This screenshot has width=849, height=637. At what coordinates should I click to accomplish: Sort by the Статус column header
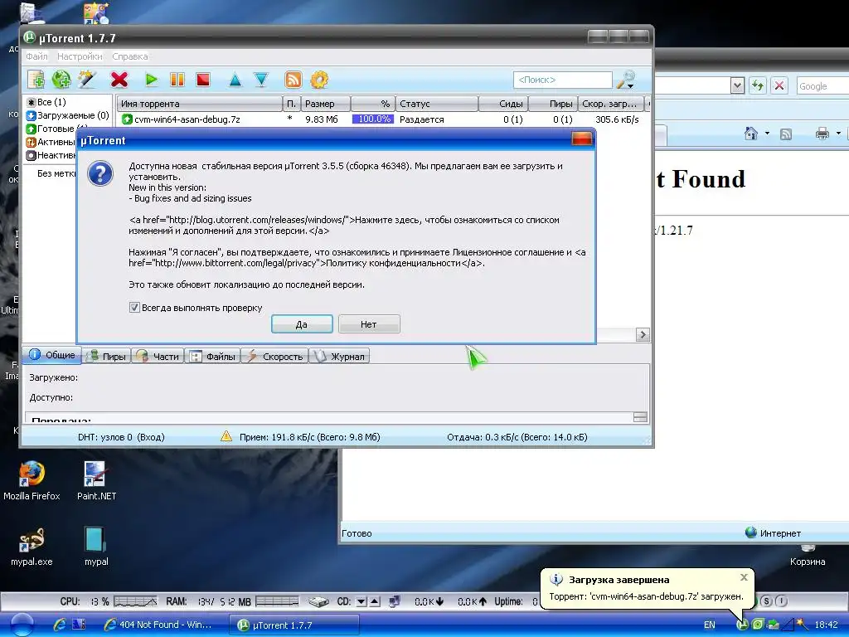pyautogui.click(x=438, y=104)
